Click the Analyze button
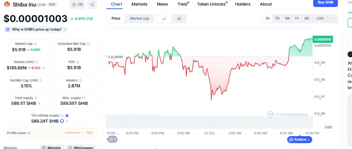The height and width of the screenshot is (149, 352). click(x=299, y=140)
